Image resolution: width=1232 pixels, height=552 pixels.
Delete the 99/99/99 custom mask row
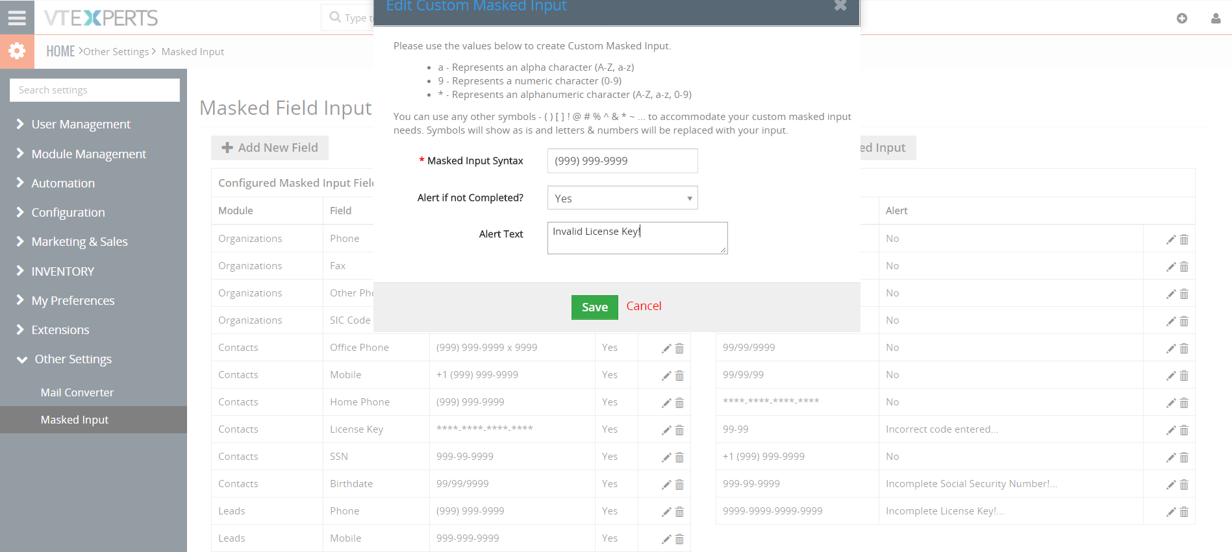(1184, 376)
